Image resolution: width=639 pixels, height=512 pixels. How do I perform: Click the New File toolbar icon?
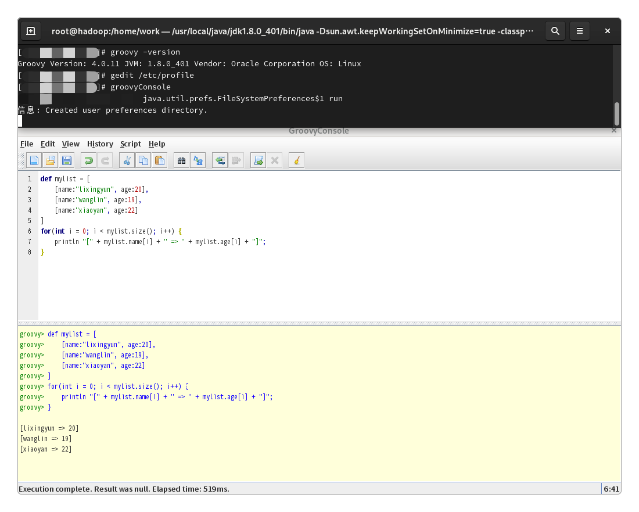coord(34,160)
